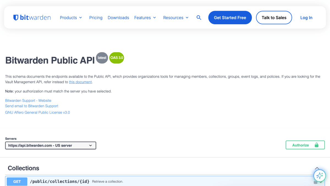330x186 pixels.
Task: Open GNU Affero General Public License link
Action: pos(37,112)
